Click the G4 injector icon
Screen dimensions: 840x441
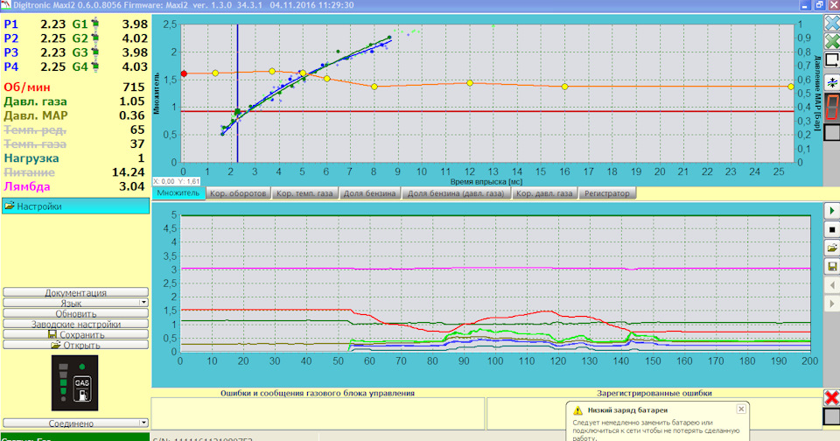click(x=95, y=66)
